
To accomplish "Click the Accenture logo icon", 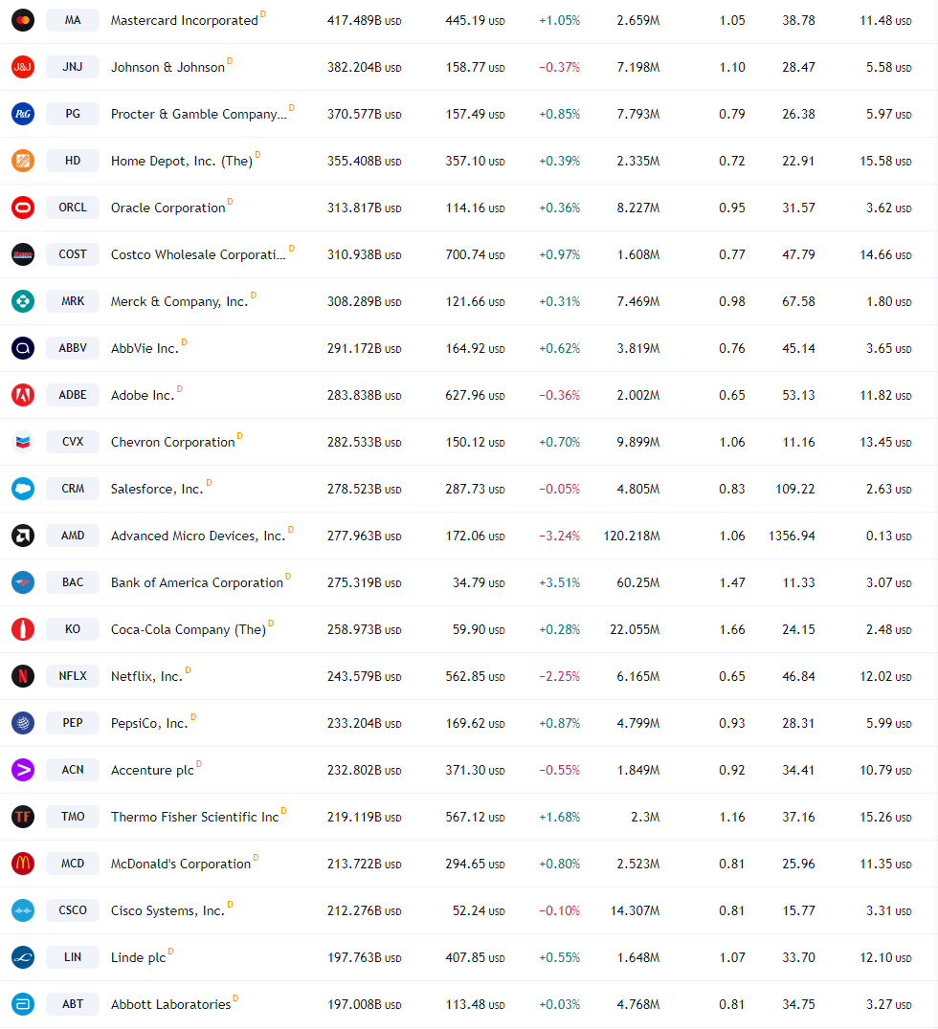I will pyautogui.click(x=23, y=770).
